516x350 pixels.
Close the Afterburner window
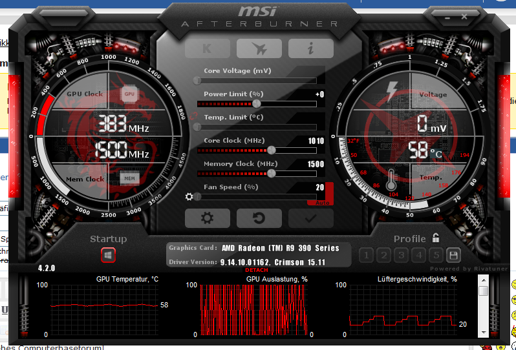pos(464,16)
